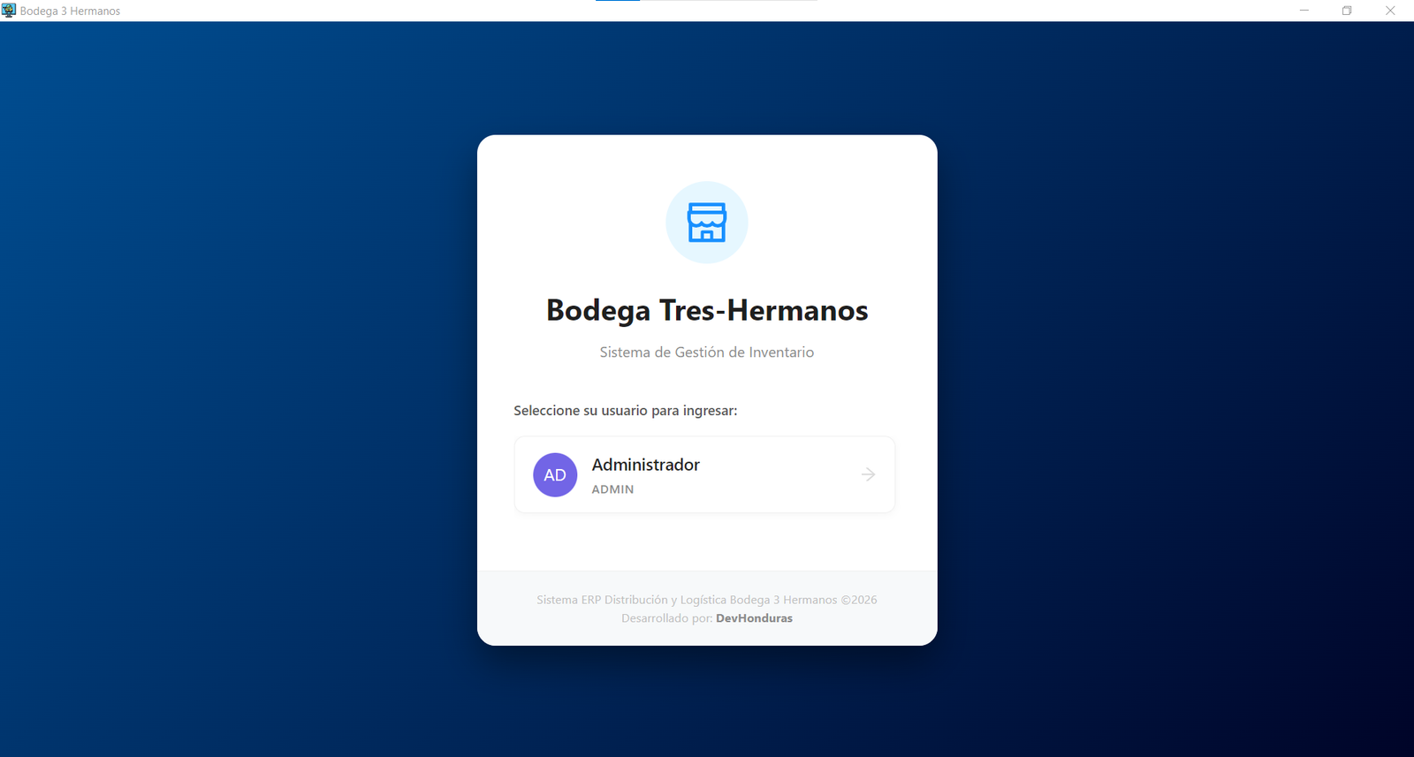Click 'Bodega 3 Hermanos' window title

point(70,11)
